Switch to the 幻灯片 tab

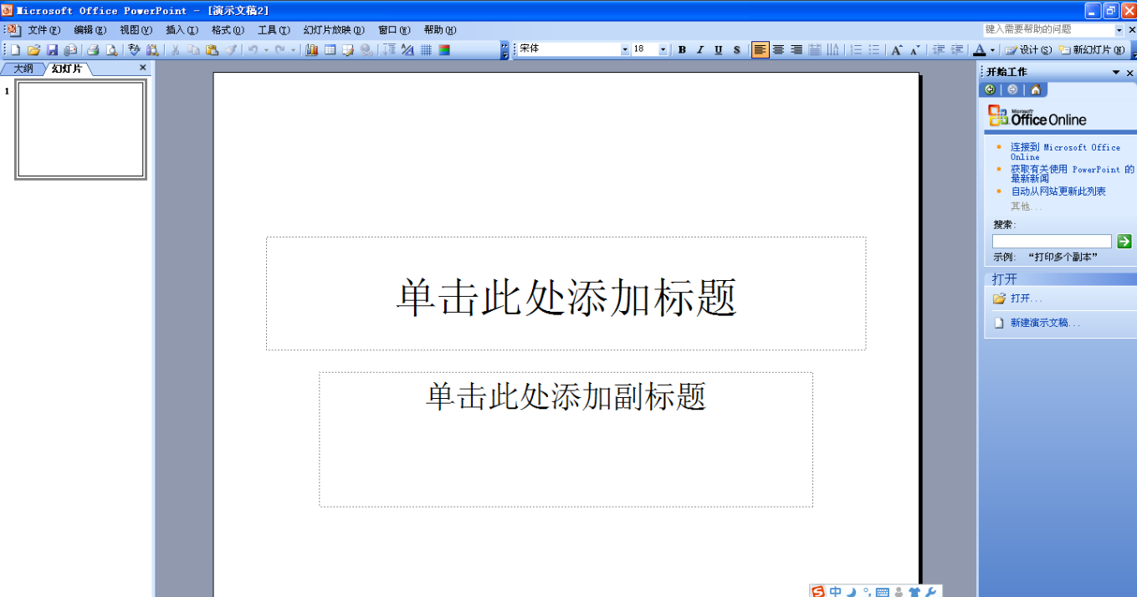(66, 69)
